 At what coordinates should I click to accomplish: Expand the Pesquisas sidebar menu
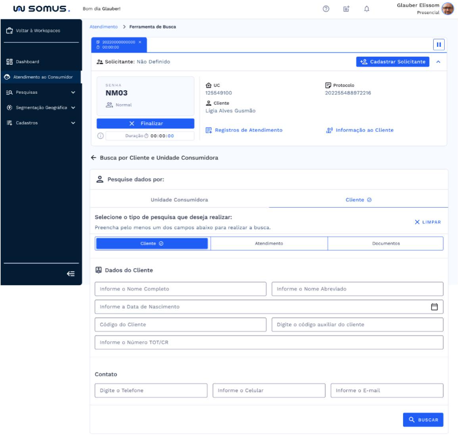coord(73,92)
